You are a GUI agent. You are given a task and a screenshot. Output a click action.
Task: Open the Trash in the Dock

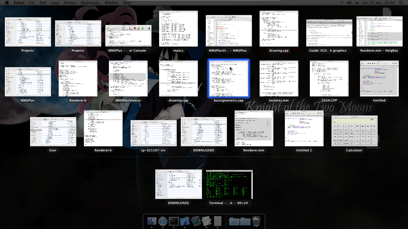tap(256, 221)
